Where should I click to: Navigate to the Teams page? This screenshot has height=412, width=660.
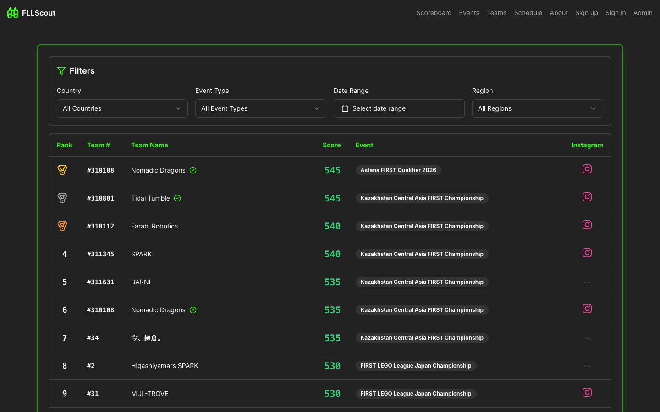point(496,13)
